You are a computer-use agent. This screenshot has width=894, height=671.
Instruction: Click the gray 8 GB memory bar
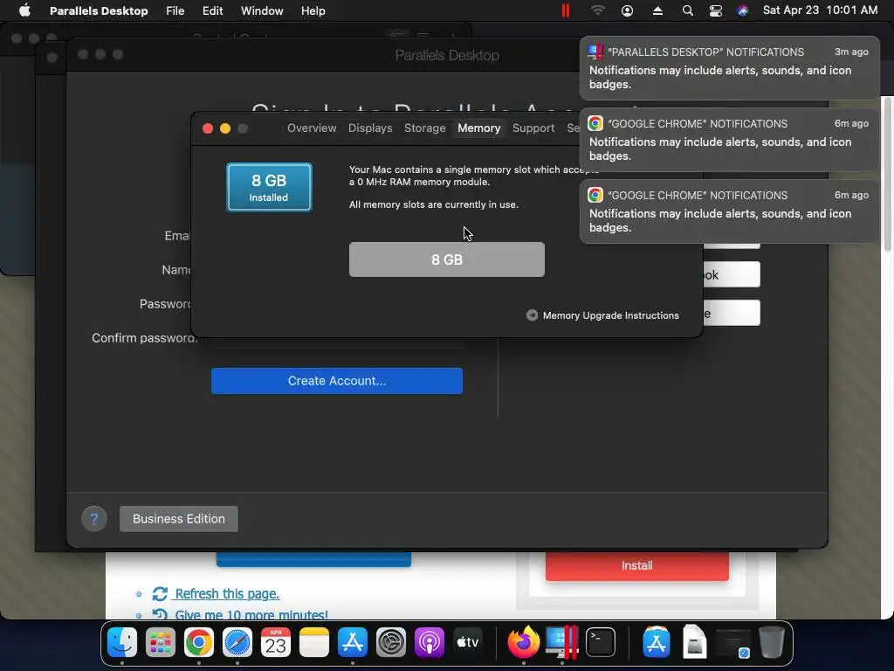pyautogui.click(x=446, y=259)
